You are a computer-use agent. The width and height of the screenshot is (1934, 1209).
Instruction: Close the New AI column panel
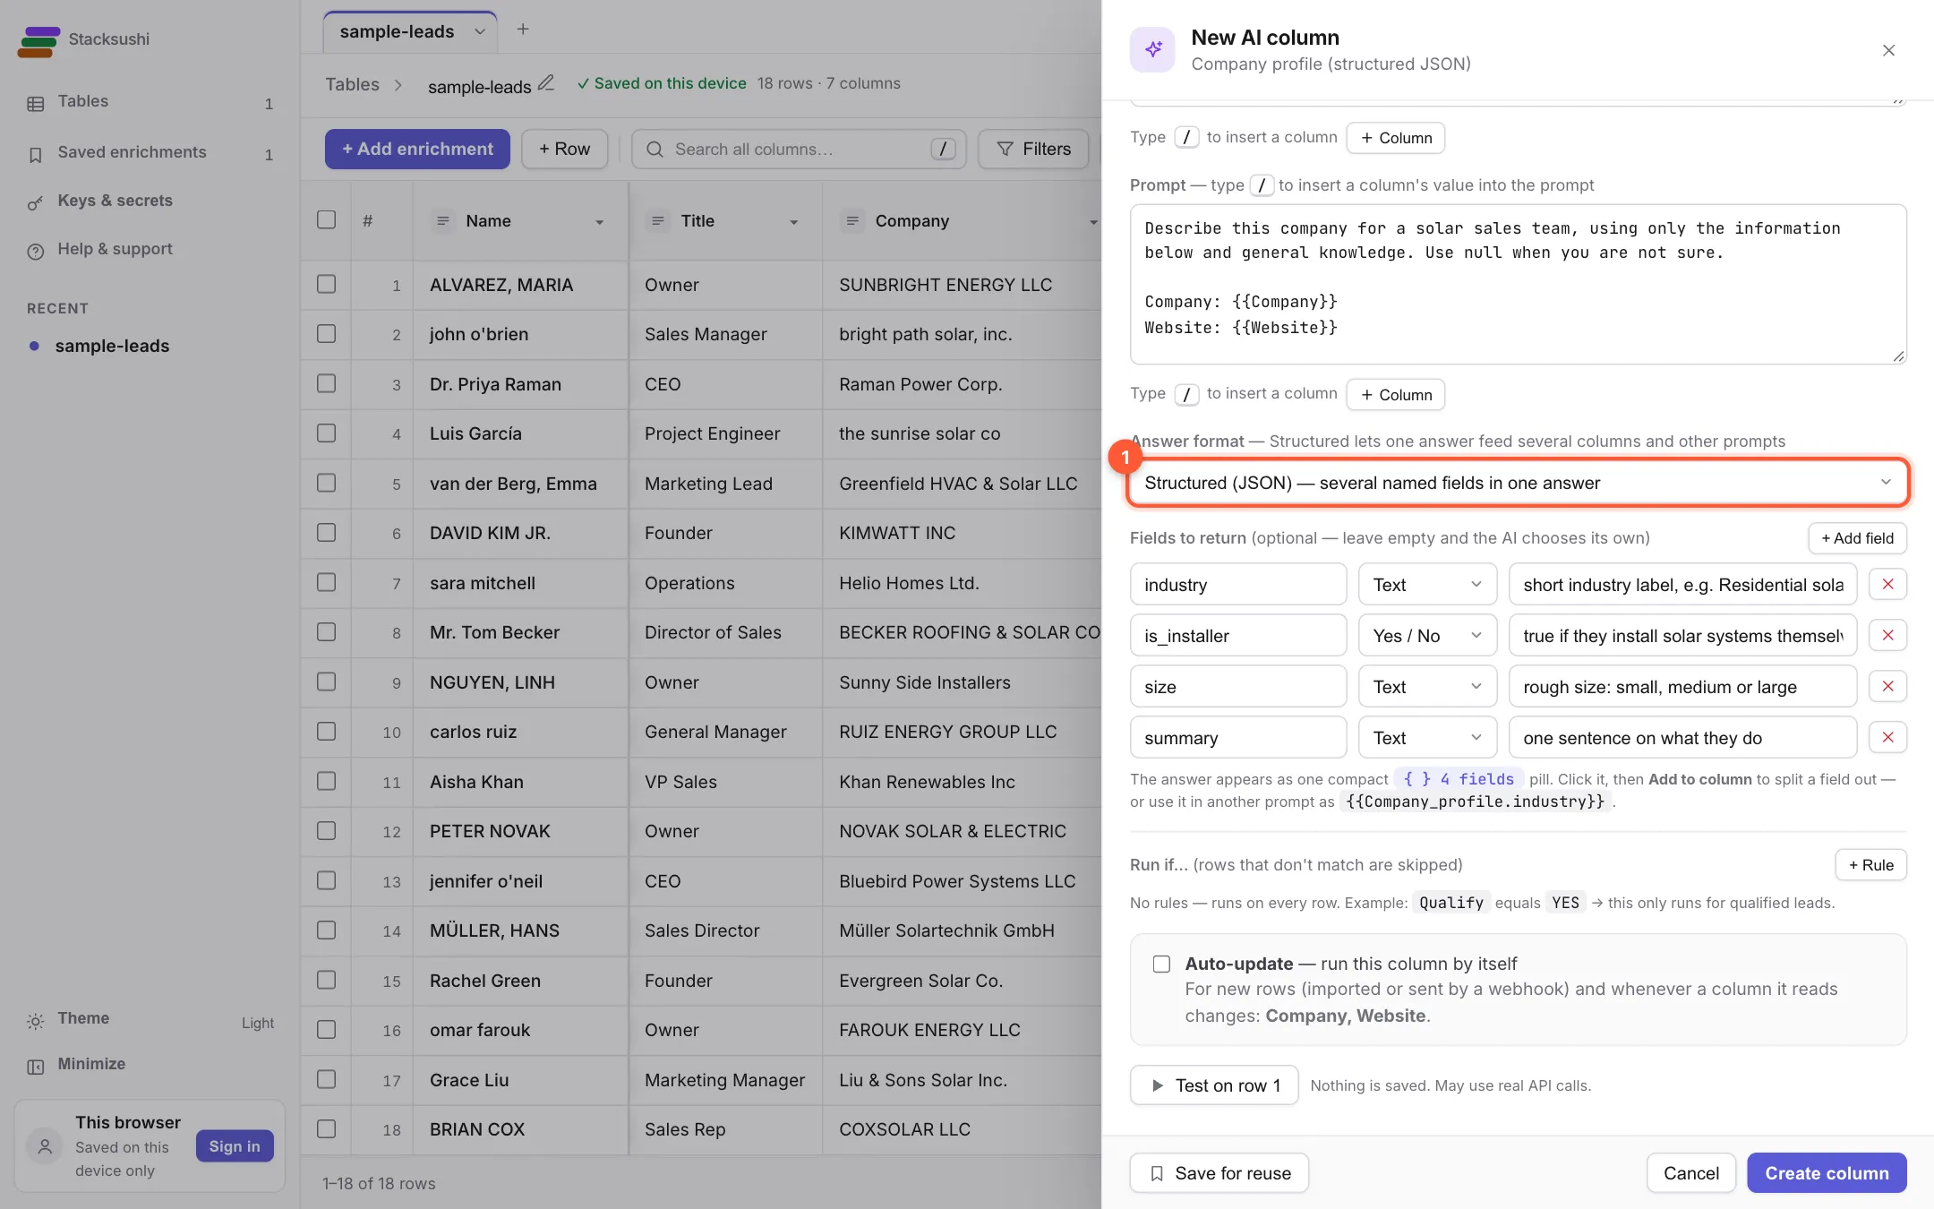click(1888, 50)
